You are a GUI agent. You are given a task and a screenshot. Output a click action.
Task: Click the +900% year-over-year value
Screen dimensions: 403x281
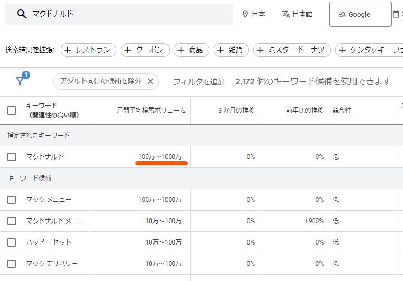314,221
